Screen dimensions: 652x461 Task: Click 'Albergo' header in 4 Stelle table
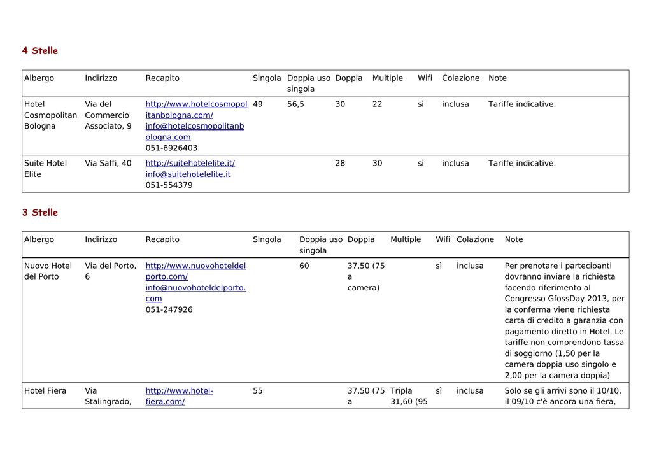(39, 78)
